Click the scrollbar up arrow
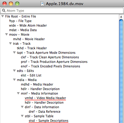 coord(121,17)
